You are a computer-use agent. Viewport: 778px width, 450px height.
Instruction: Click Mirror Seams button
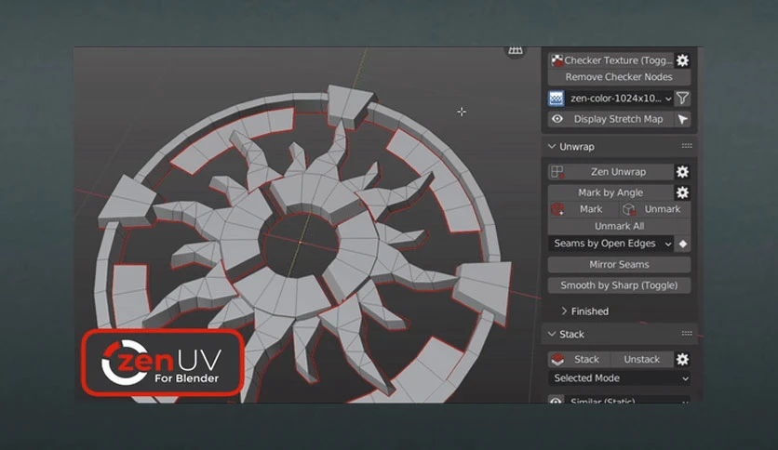tap(619, 264)
